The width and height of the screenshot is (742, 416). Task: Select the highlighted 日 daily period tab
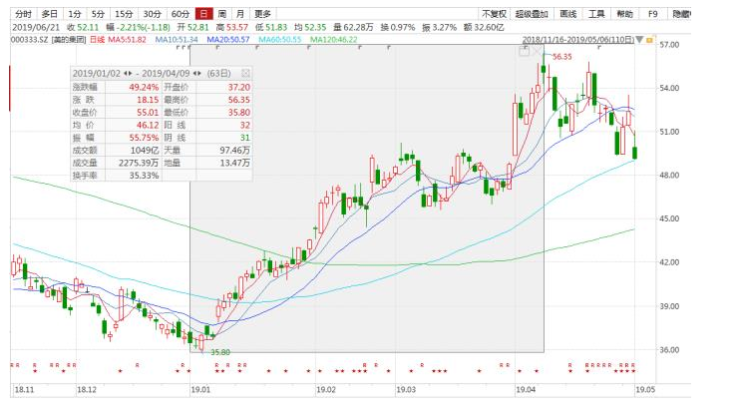pos(203,15)
